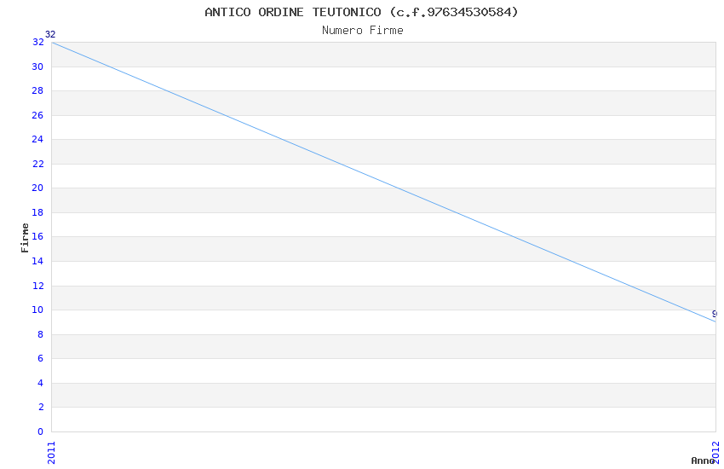Click the y-axis tick label 22
Image resolution: width=724 pixels, height=469 pixels.
click(x=37, y=164)
